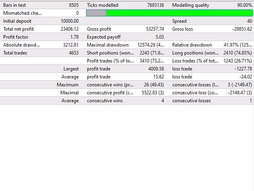254x191 pixels.
Task: Select the Bars in test value 8505
Action: tap(74, 5)
